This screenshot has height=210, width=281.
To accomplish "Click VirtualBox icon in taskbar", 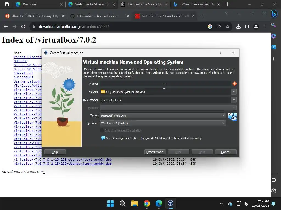I will (171, 203).
